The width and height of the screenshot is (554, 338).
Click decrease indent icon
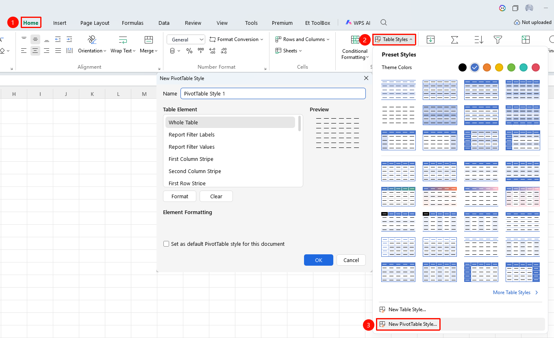tap(58, 39)
